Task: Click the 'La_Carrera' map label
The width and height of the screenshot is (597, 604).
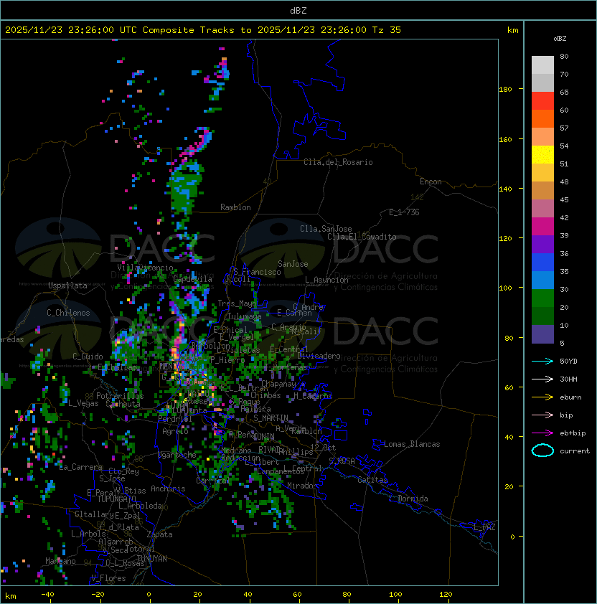Action: 81,467
